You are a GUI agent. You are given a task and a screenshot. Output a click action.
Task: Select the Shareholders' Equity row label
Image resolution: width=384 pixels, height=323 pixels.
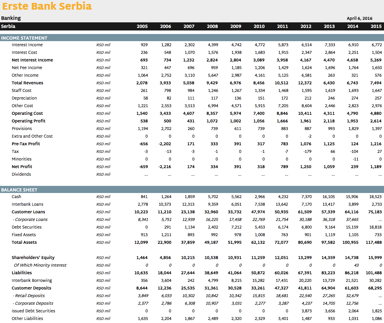33,258
